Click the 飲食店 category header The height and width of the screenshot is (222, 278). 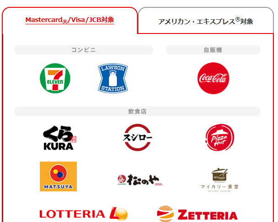[137, 111]
